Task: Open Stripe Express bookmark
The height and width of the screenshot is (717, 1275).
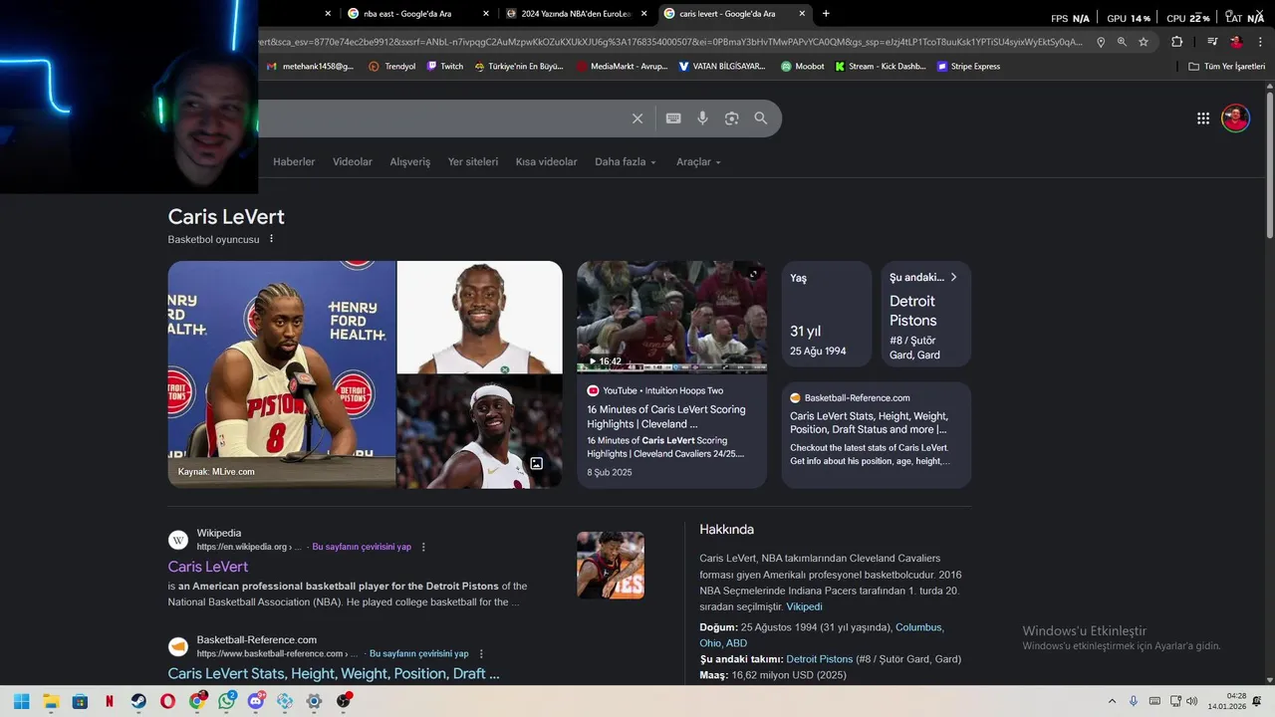Action: [x=968, y=67]
